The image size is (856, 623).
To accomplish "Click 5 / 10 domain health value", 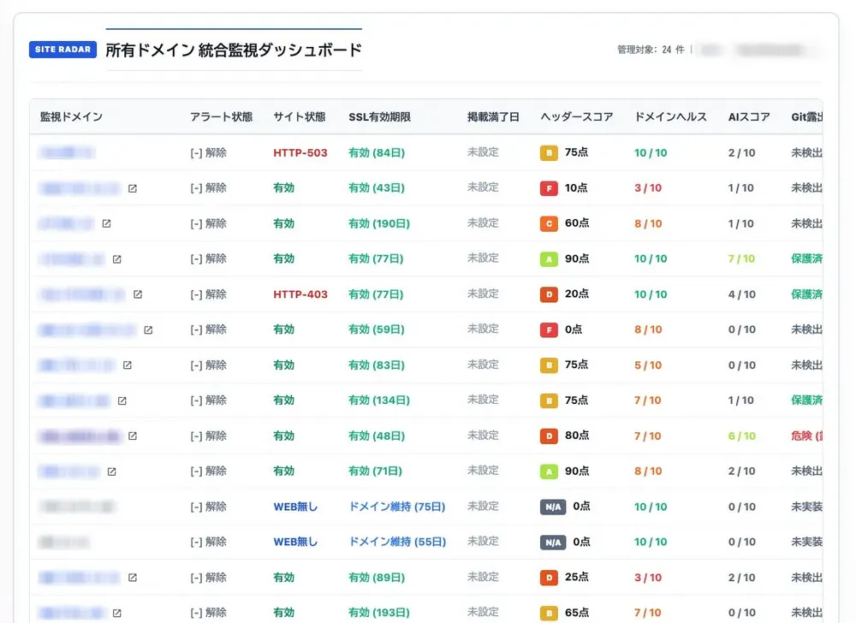I will [x=648, y=365].
